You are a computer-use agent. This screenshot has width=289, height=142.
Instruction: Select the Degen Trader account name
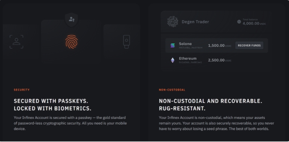coord(195,22)
